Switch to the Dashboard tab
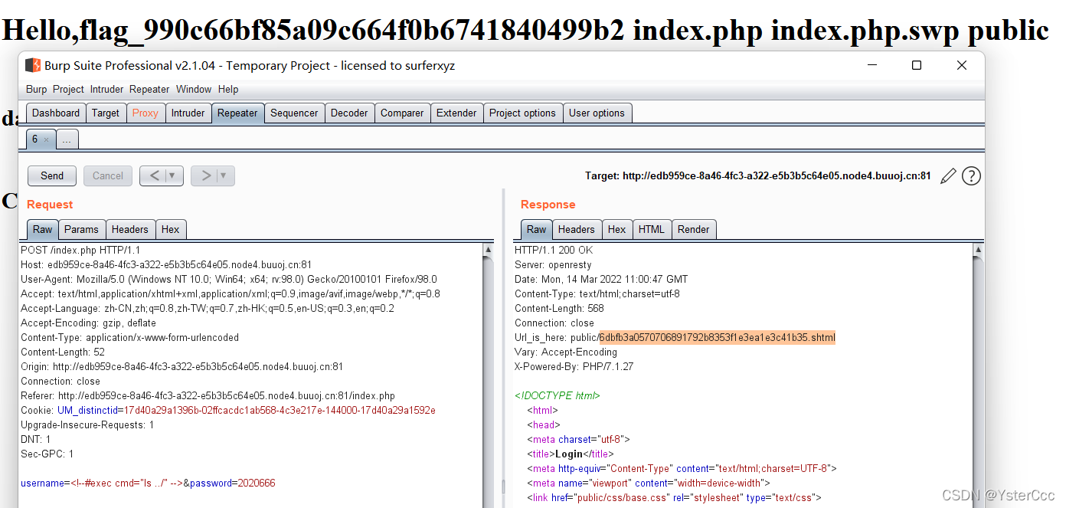 [x=56, y=113]
